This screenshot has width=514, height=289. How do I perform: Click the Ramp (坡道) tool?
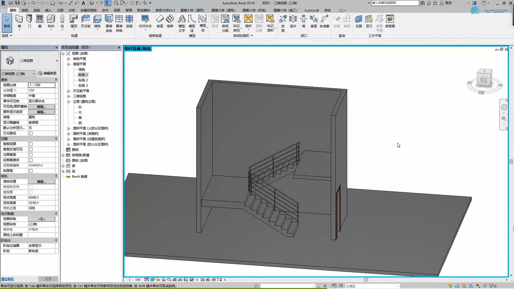(x=160, y=19)
